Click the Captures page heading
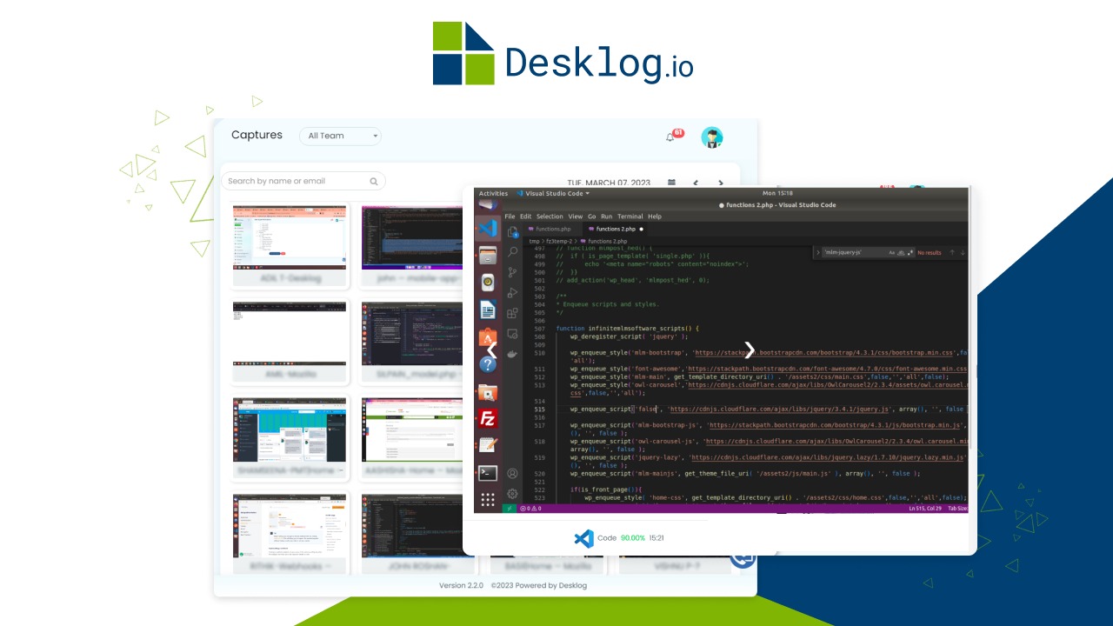 pos(257,135)
